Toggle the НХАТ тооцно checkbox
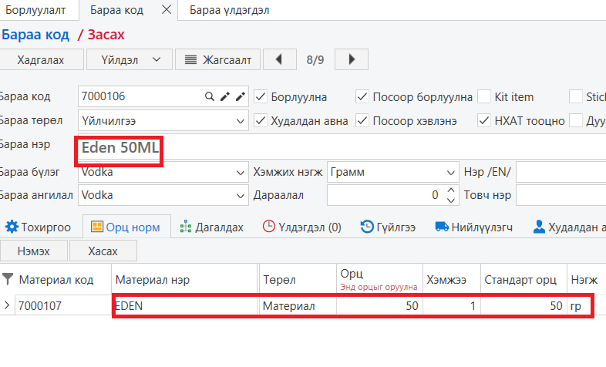This screenshot has height=367, width=606. tap(484, 120)
